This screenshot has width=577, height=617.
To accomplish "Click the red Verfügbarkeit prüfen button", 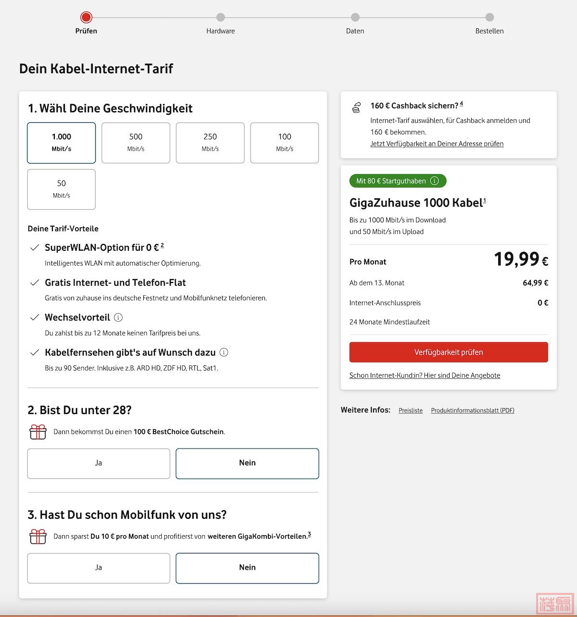I will (449, 352).
